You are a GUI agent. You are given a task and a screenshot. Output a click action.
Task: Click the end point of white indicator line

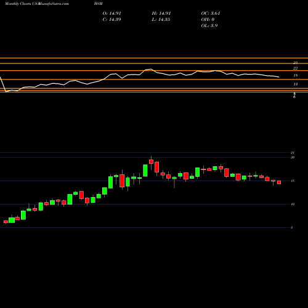point(279,77)
